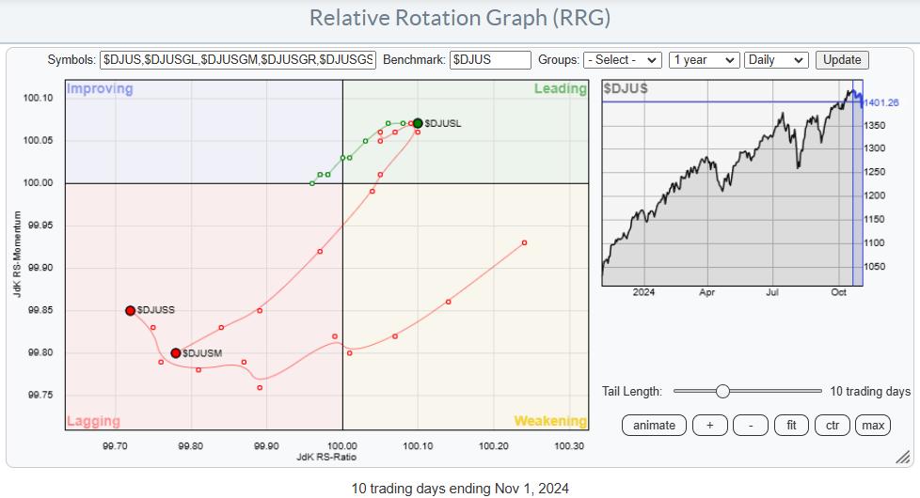The image size is (920, 498).
Task: Open the Daily period dropdown
Action: pos(775,59)
